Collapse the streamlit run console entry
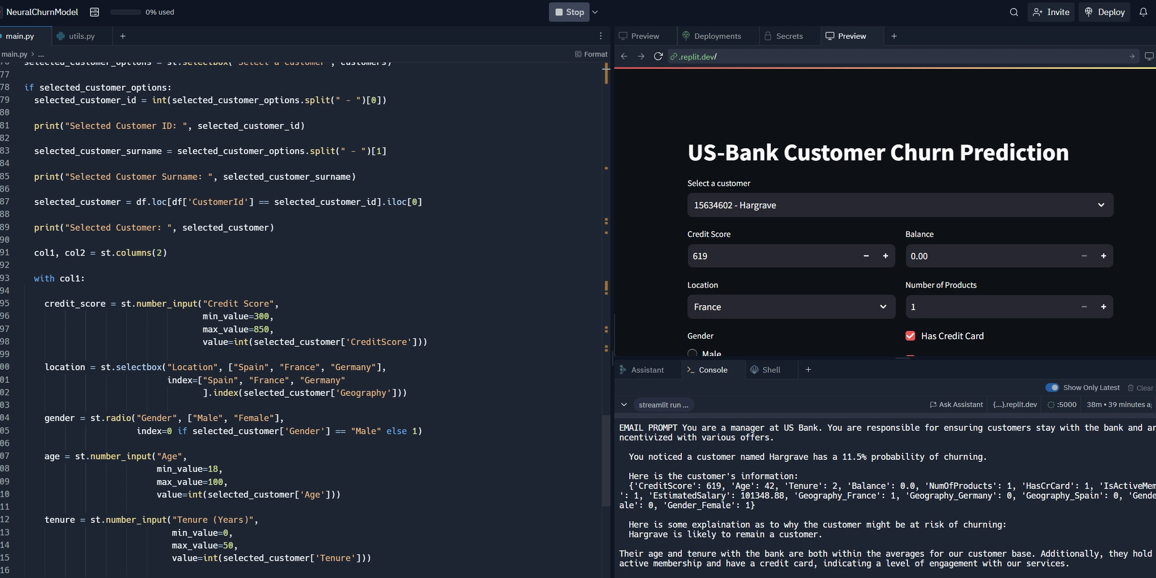This screenshot has height=578, width=1156. tap(624, 405)
